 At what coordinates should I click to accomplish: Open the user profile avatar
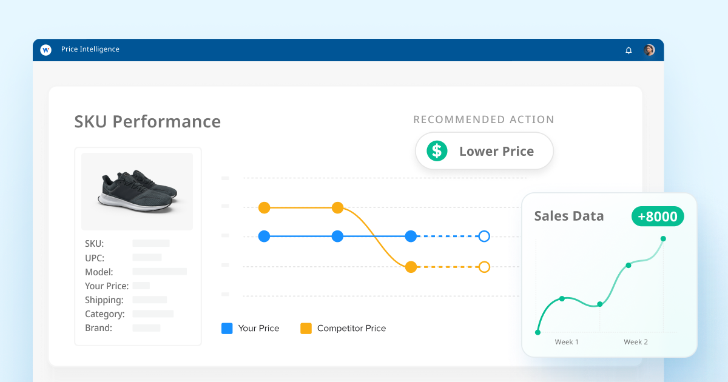[x=649, y=50]
